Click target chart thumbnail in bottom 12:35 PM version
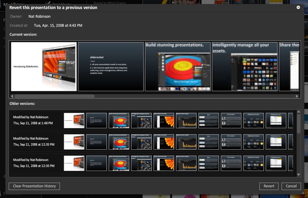Viewport: 308px width, 198px height. (119, 163)
